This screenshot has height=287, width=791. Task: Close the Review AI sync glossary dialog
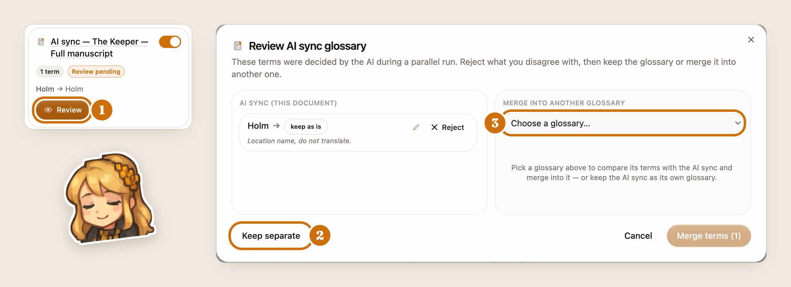(x=751, y=40)
